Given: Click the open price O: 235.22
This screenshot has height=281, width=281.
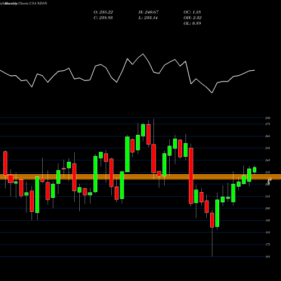Looking at the screenshot, I should pos(103,12).
